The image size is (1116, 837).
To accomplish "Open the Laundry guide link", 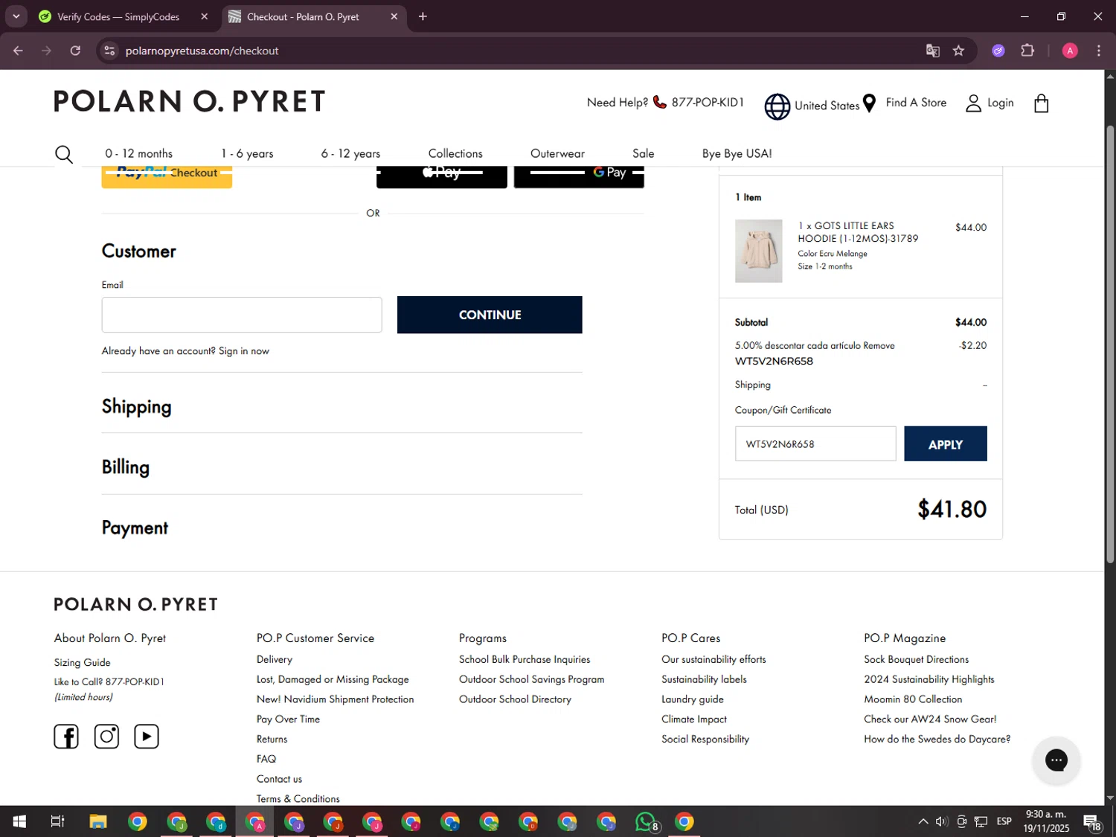I will pos(692,699).
